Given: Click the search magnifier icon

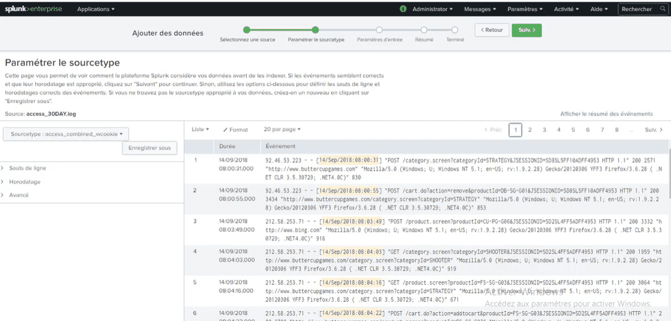Looking at the screenshot, I should [x=663, y=9].
